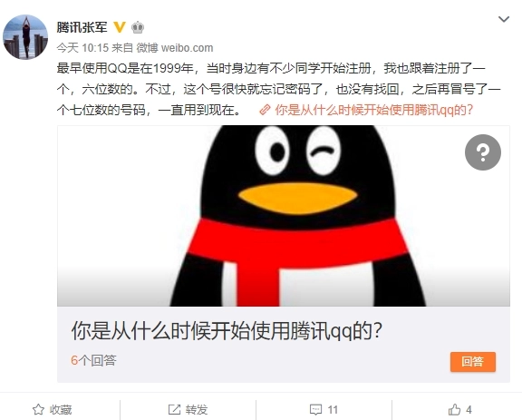
Task: Click the gray question mark badge
Action: click(x=483, y=152)
